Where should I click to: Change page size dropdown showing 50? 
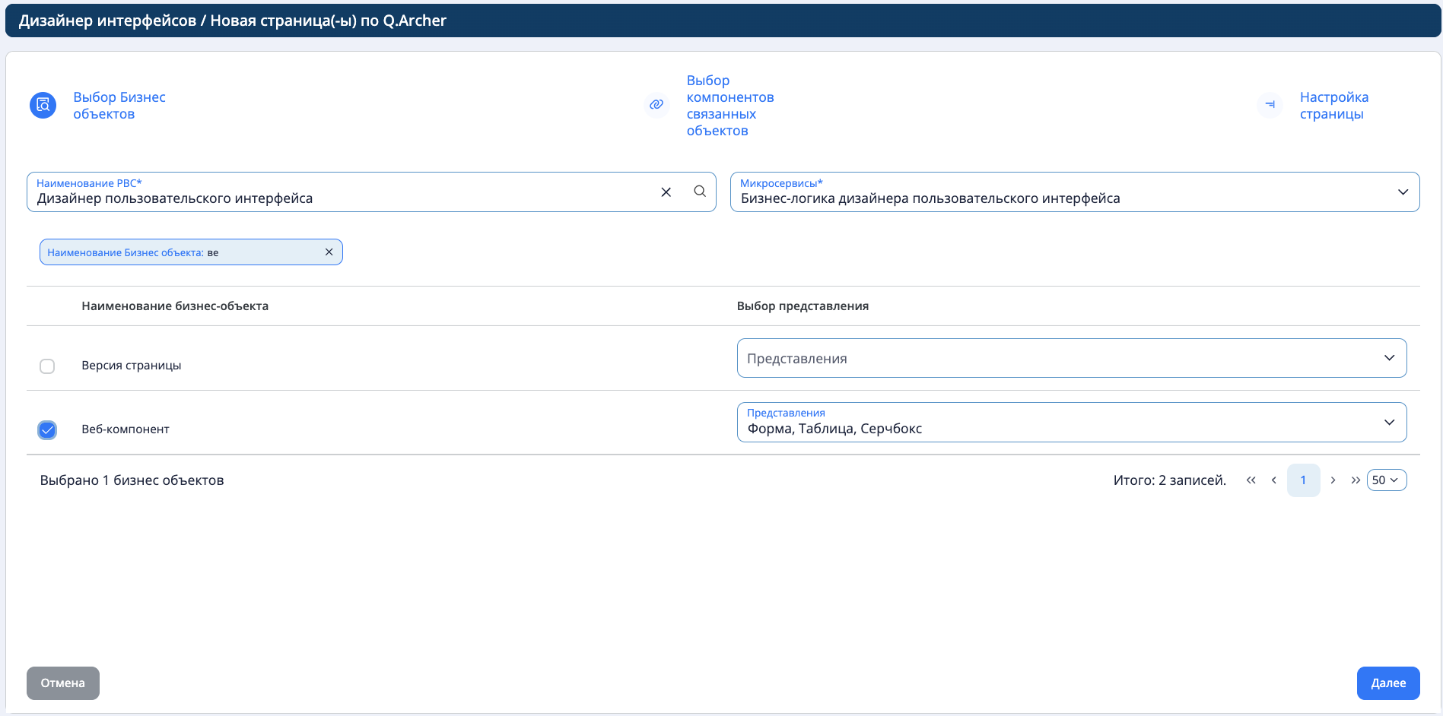[x=1386, y=480]
